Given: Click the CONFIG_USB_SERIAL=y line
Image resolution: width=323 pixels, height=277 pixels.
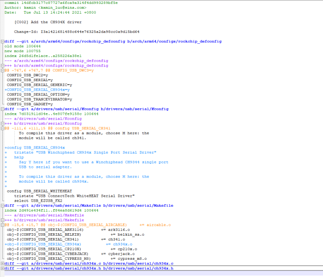Looking at the screenshot, I should coord(29,80).
